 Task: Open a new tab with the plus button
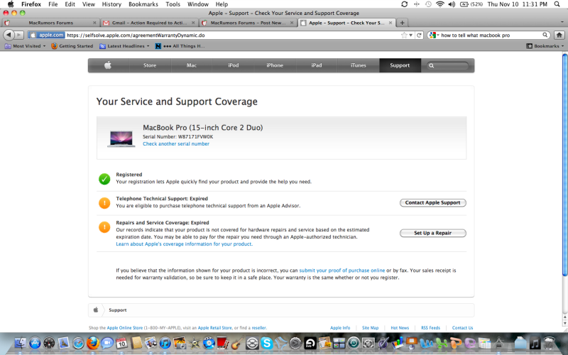tap(402, 23)
